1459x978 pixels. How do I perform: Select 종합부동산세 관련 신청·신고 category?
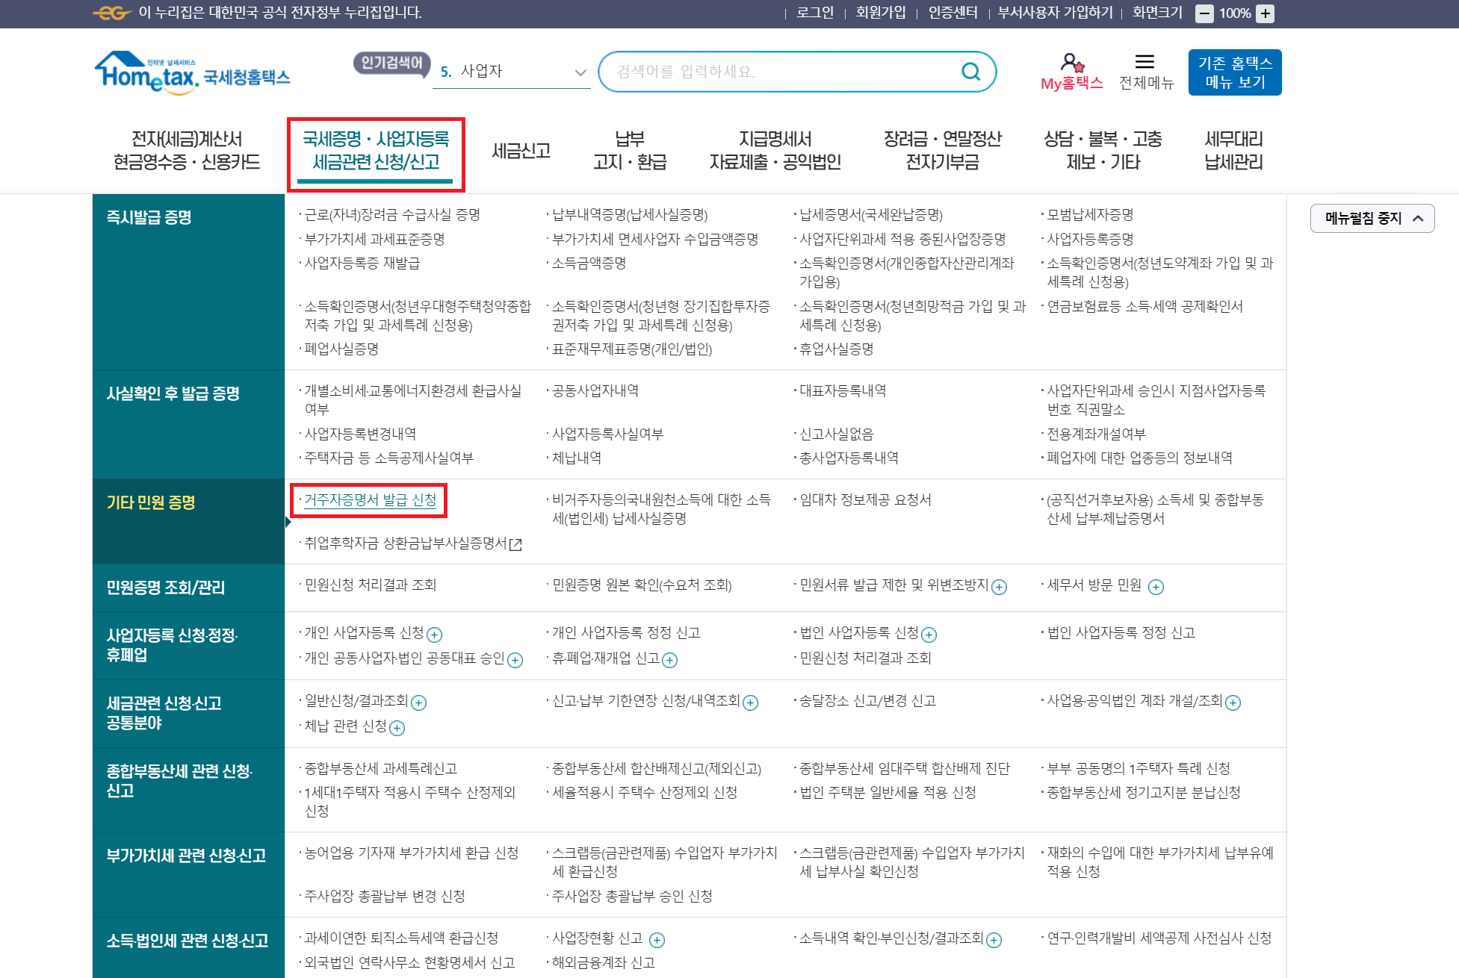coord(188,789)
